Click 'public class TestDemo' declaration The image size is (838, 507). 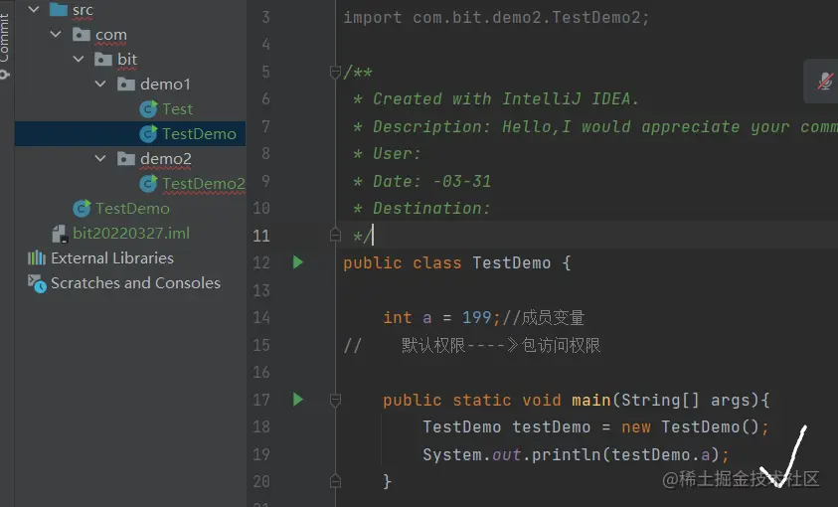point(457,262)
